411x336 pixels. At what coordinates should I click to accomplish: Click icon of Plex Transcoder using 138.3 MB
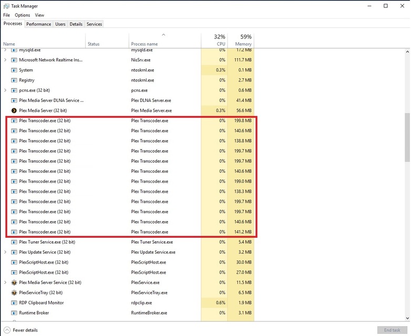click(x=14, y=192)
